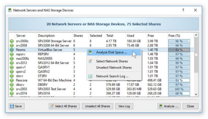Click the Analyze Disk Space menu icon

coord(90,52)
